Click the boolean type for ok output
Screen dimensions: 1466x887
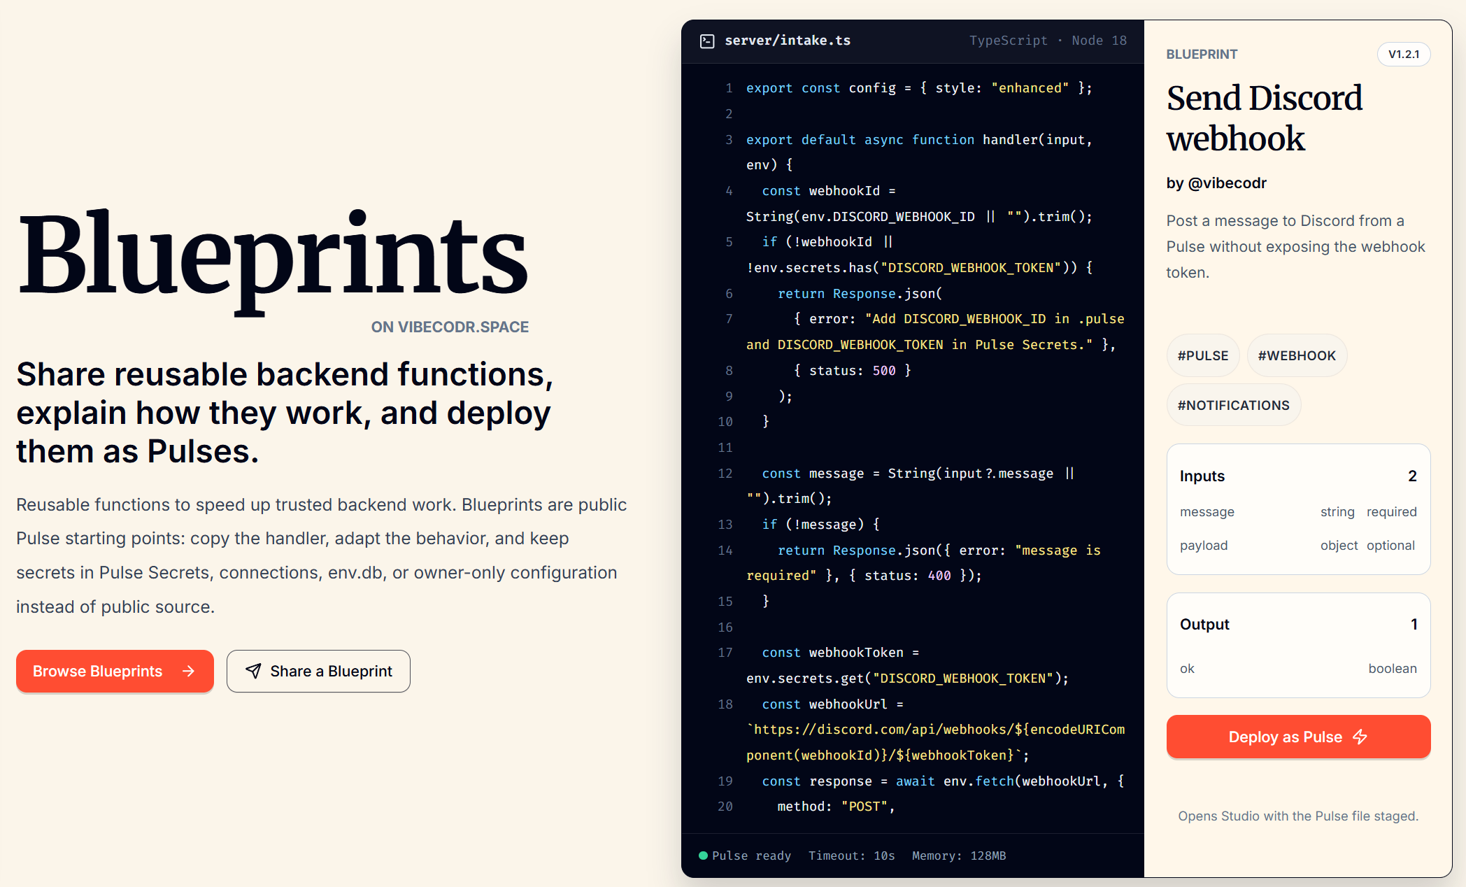pos(1393,669)
